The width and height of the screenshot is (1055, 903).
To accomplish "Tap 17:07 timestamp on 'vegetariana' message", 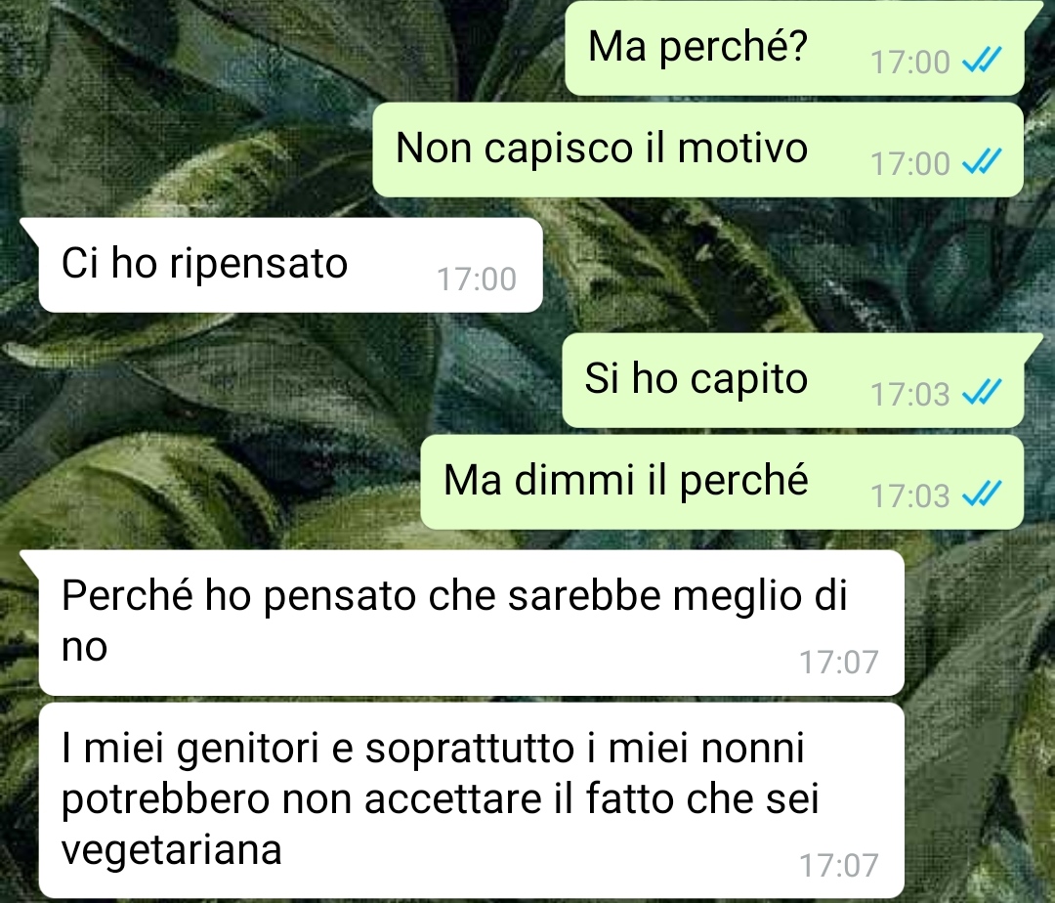I will coord(838,865).
